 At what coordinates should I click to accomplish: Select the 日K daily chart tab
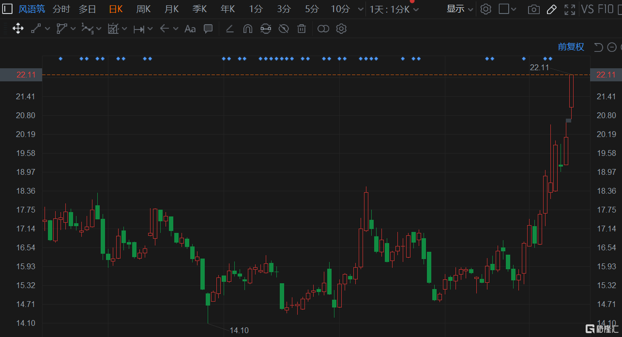(x=116, y=9)
